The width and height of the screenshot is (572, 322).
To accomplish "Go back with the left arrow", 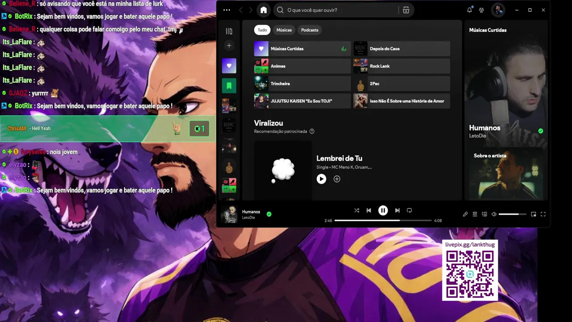I will [241, 10].
